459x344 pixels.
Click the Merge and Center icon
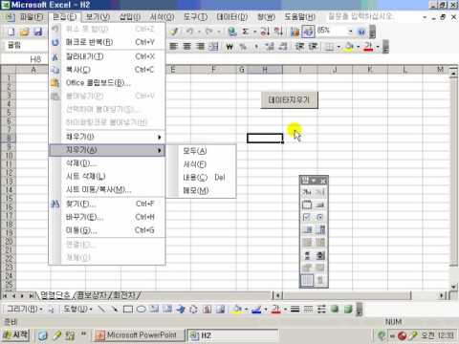(213, 47)
